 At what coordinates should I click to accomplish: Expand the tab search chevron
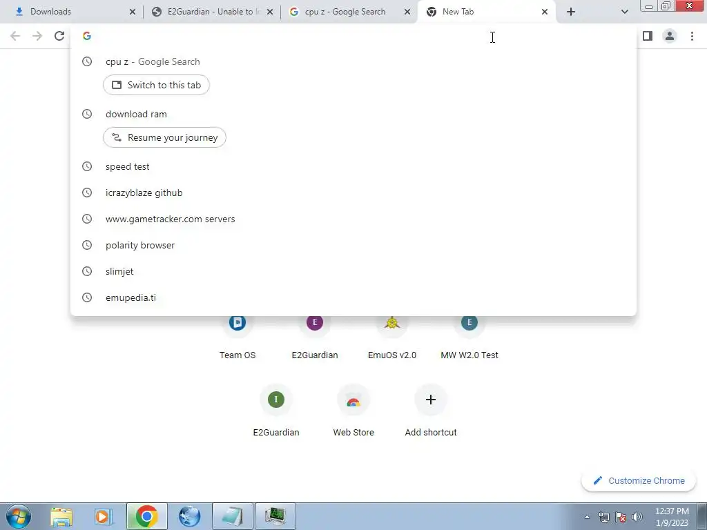(624, 12)
